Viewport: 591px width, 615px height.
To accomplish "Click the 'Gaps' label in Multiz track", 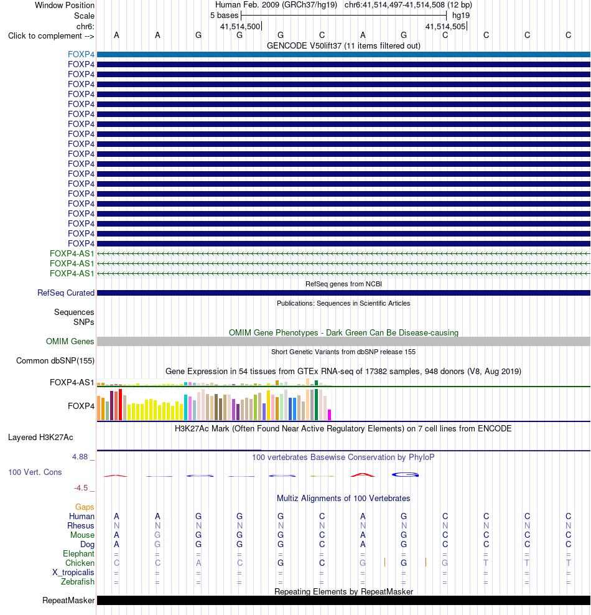I will (x=85, y=507).
